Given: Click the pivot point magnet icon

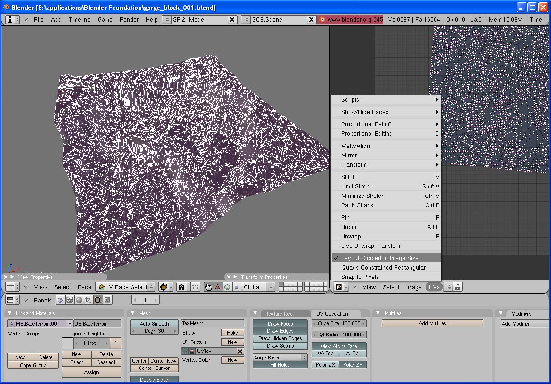Looking at the screenshot, I should point(181,287).
